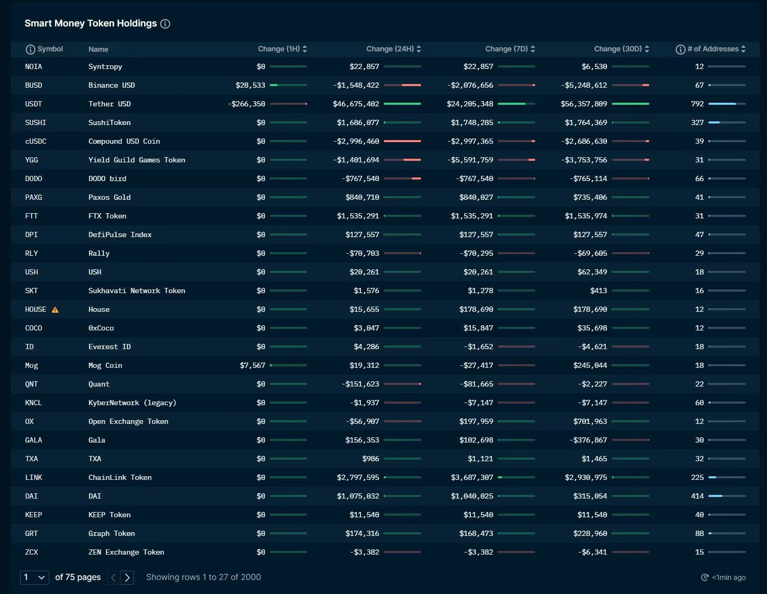Click the warning icon next to HOUSE token
767x594 pixels.
[x=55, y=309]
